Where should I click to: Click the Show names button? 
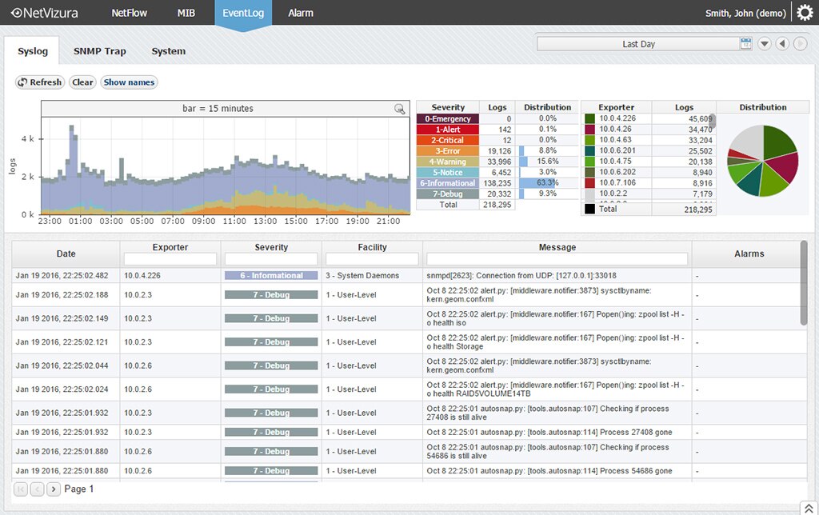(x=129, y=82)
